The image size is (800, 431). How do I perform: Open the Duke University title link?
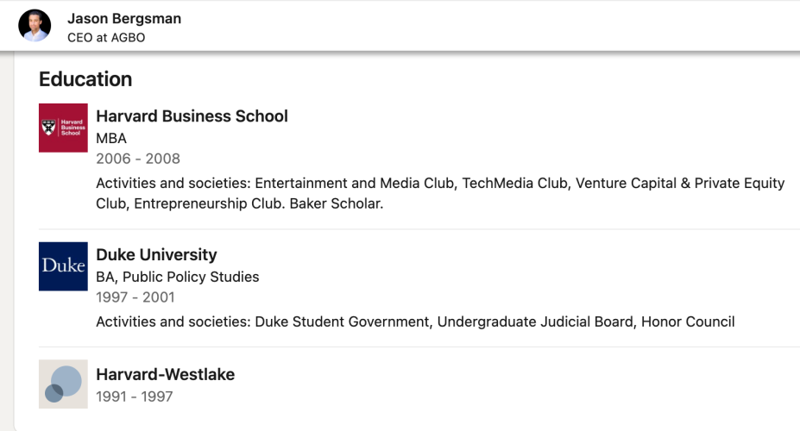click(x=156, y=255)
